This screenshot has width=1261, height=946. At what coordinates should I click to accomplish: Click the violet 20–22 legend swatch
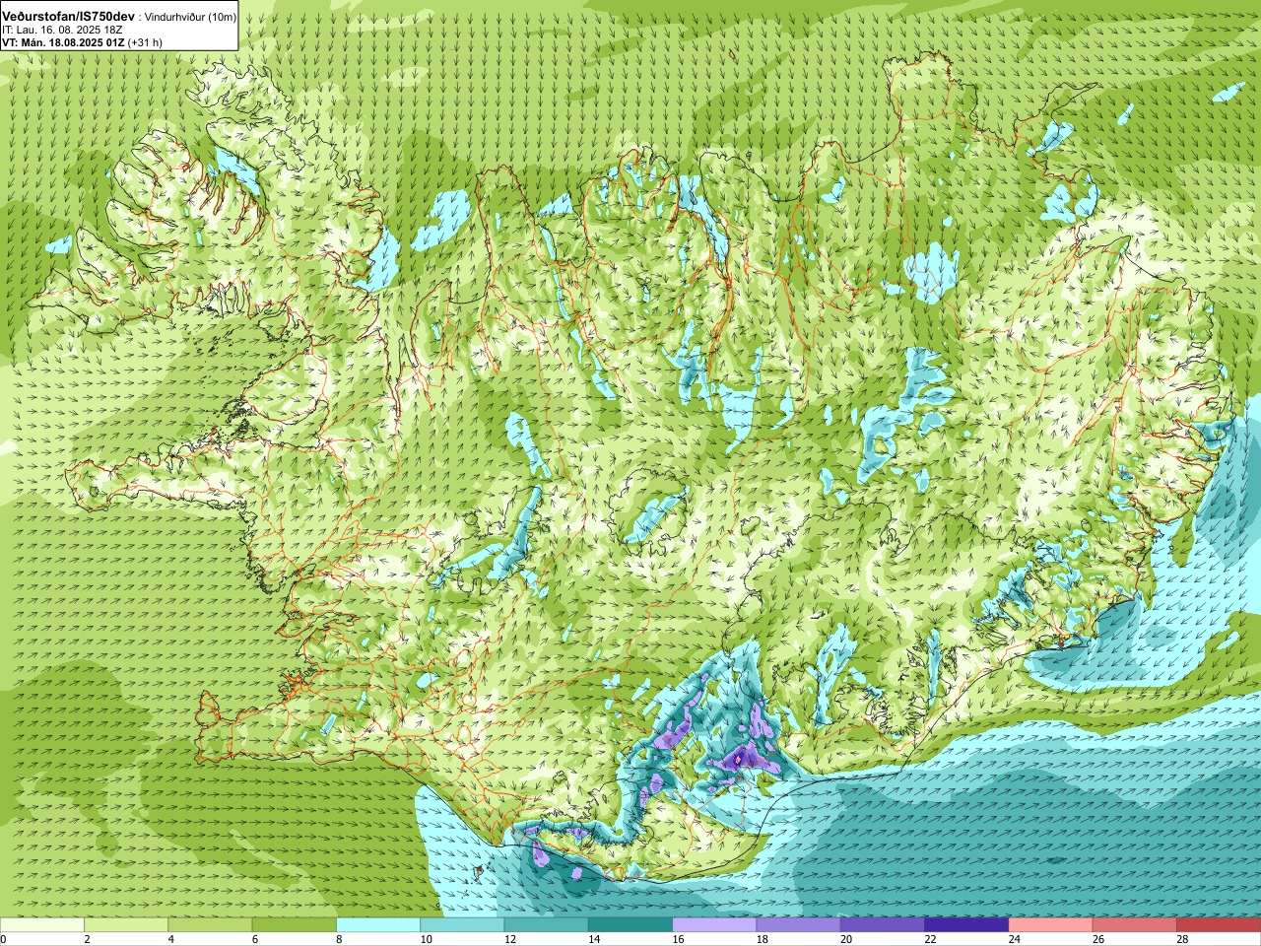(883, 925)
